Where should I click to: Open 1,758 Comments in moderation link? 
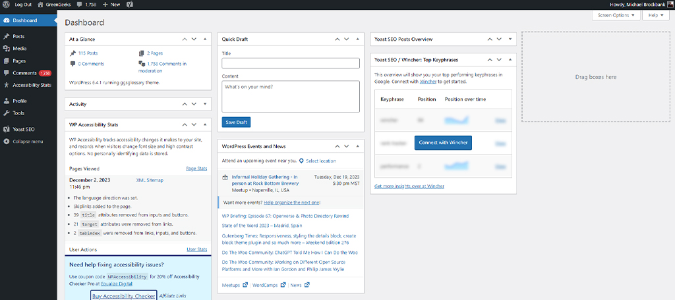click(162, 67)
